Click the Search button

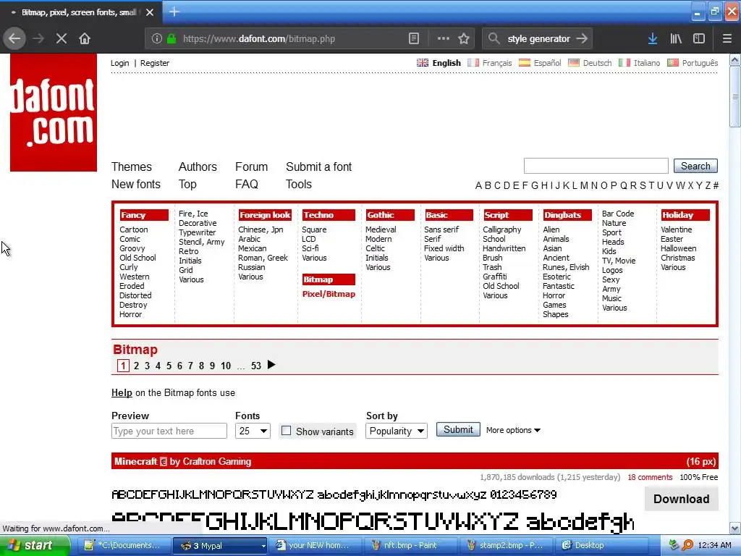695,166
